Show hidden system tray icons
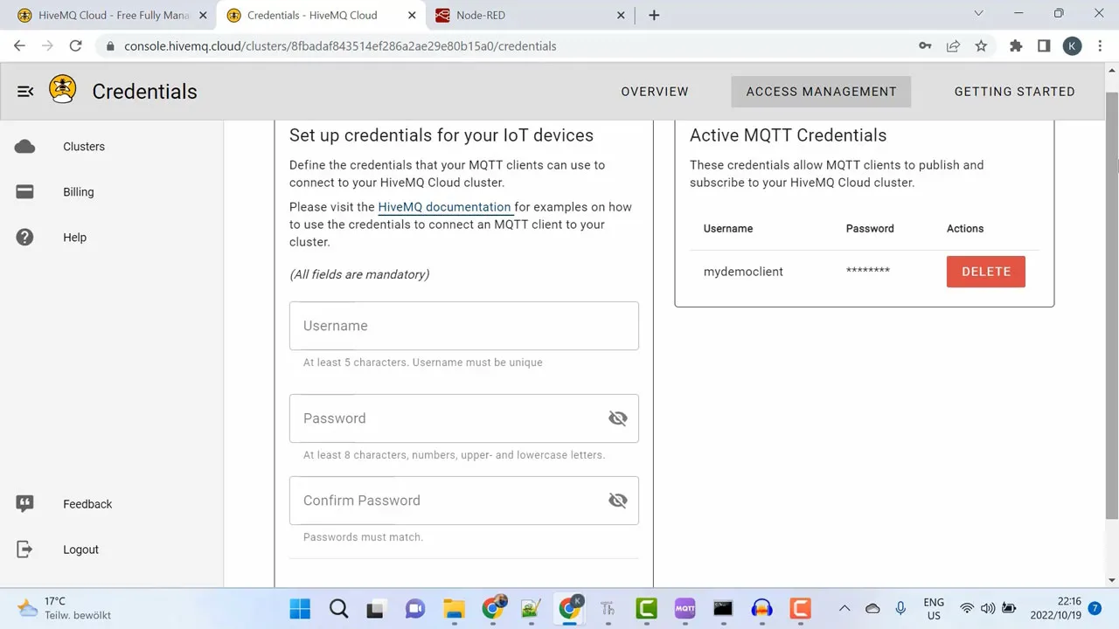The width and height of the screenshot is (1119, 629). [844, 608]
